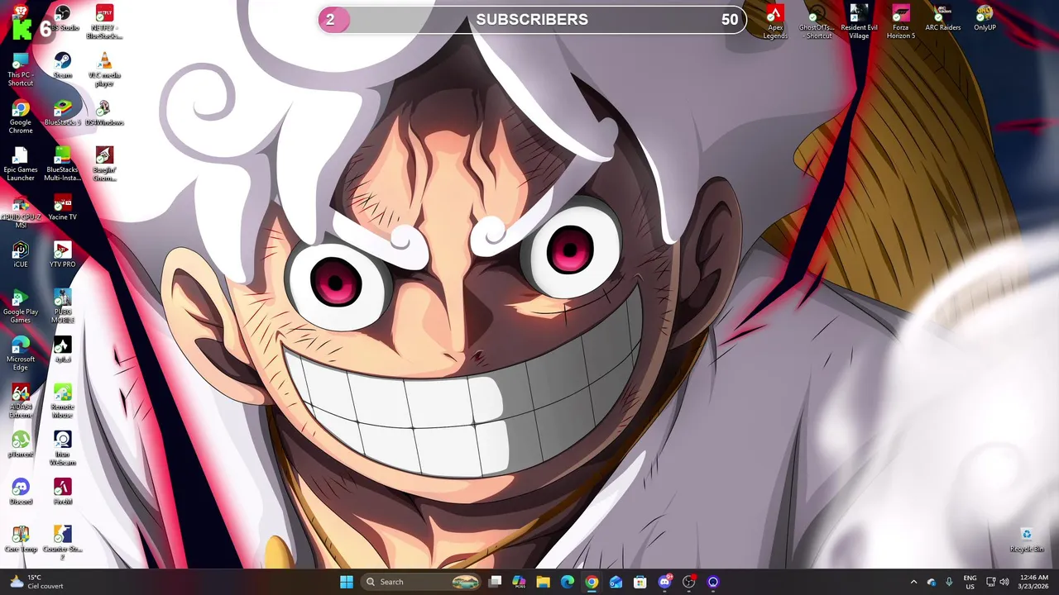This screenshot has height=595, width=1059.
Task: Select the ARC Raiders desktop icon
Action: tap(942, 18)
